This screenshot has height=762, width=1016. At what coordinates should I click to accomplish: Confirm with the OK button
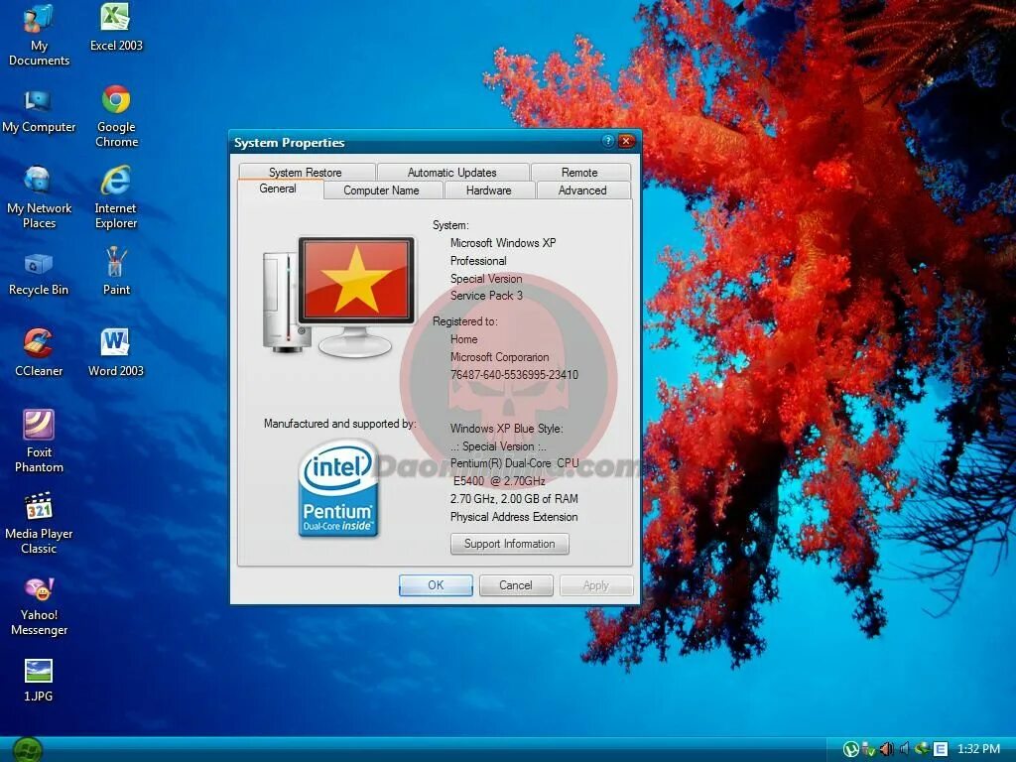click(436, 585)
